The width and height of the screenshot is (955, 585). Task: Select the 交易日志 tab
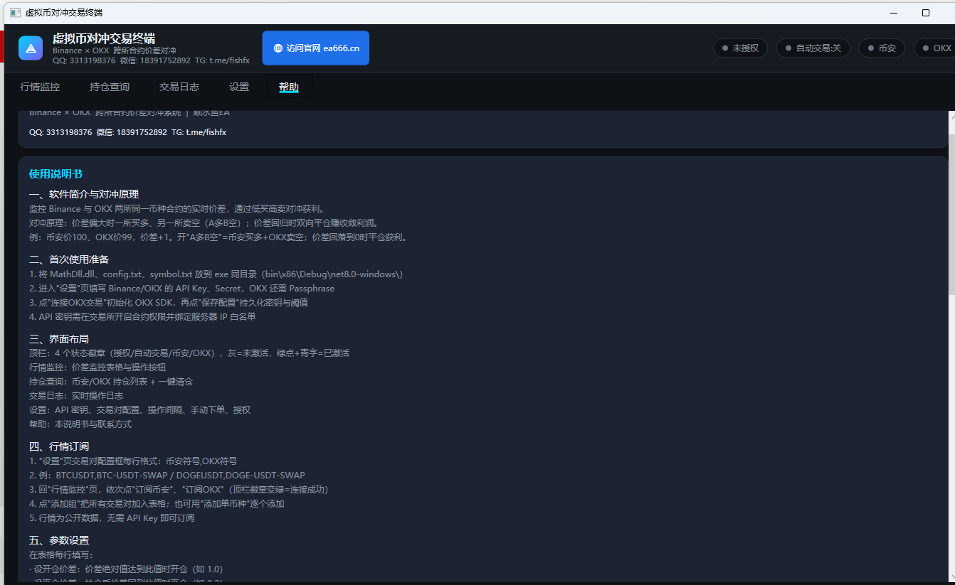(x=179, y=87)
